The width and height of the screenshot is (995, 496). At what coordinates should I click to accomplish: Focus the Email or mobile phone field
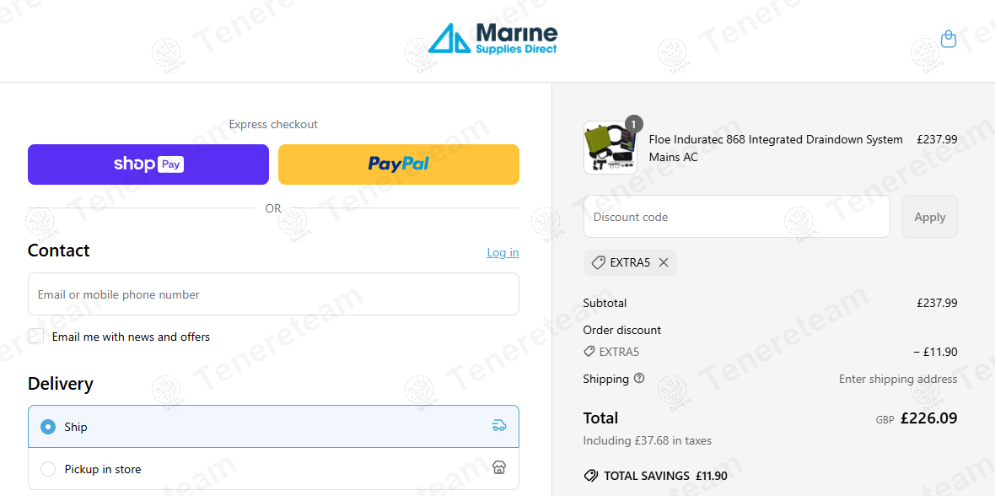tap(273, 294)
